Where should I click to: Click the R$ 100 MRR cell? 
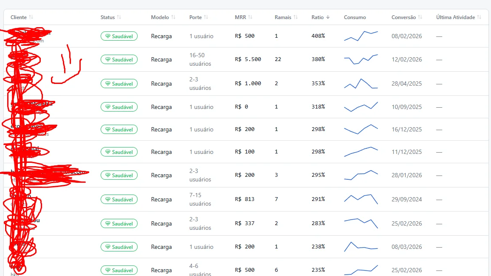pyautogui.click(x=245, y=152)
